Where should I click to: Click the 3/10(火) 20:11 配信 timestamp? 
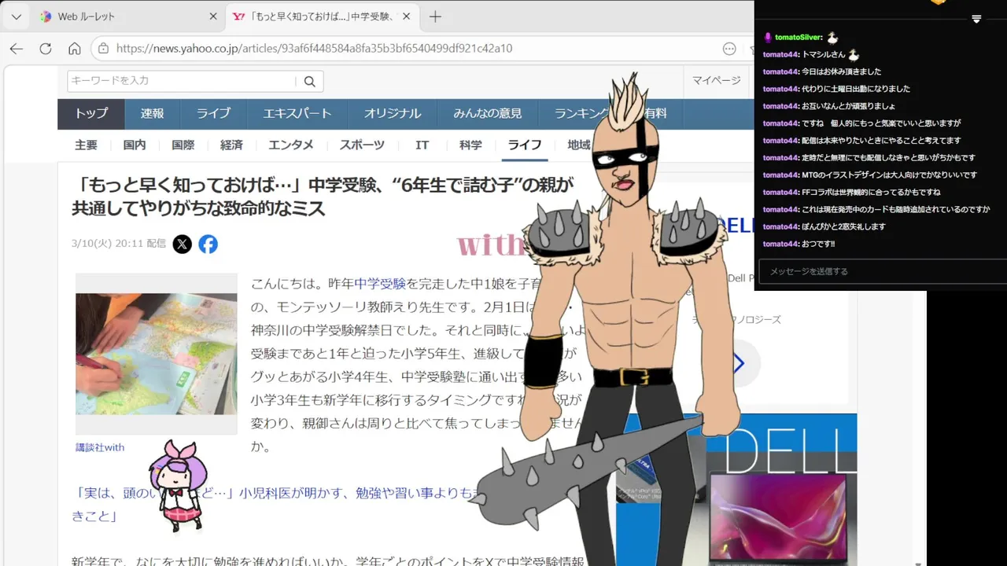point(119,244)
